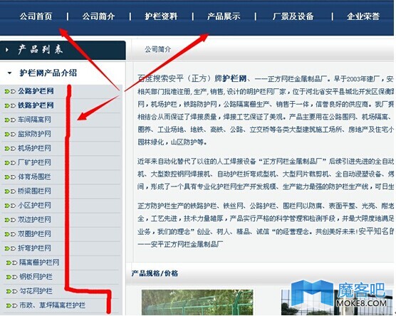
Task: Open 厂景及设备 navigation item
Action: 293,16
